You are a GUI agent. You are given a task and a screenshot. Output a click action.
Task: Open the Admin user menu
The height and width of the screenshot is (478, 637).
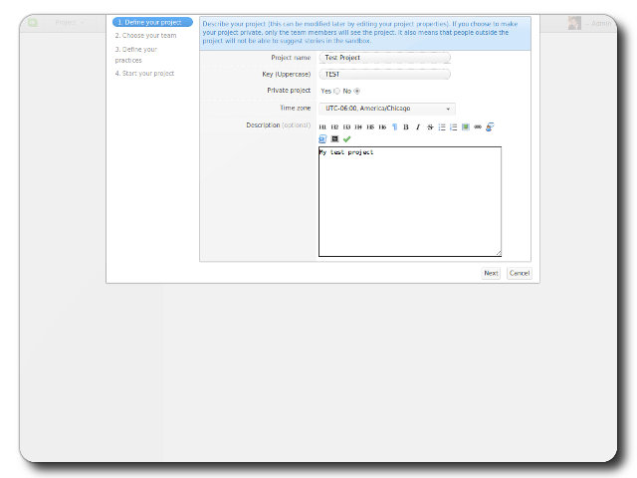pyautogui.click(x=600, y=22)
